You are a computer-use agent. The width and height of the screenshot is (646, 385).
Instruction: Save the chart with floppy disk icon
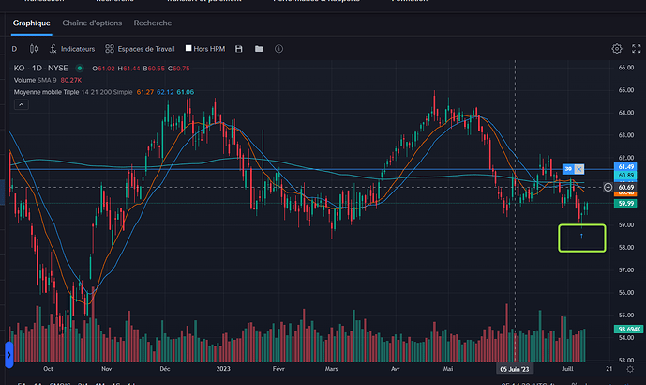click(239, 48)
